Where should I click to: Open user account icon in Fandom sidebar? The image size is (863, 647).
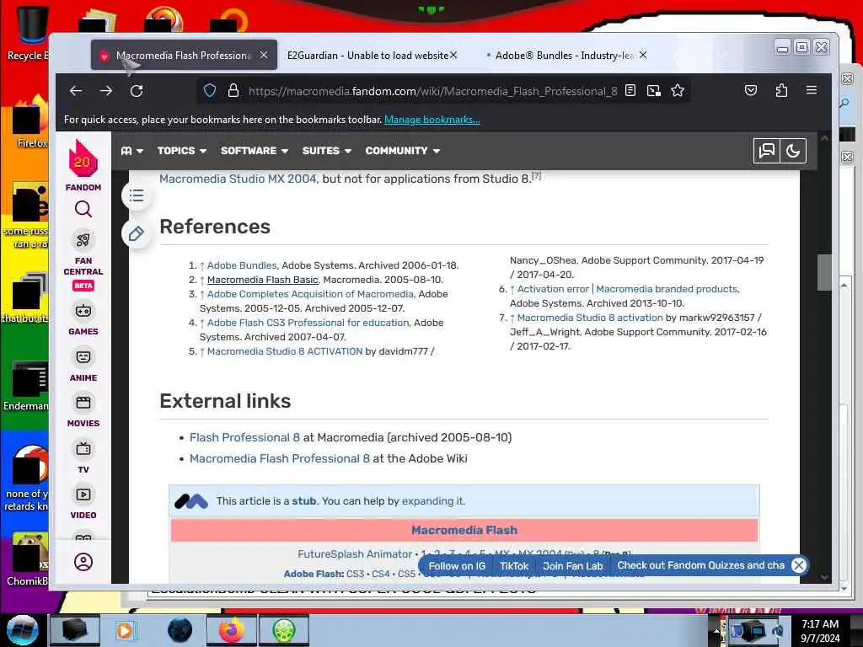pyautogui.click(x=83, y=562)
